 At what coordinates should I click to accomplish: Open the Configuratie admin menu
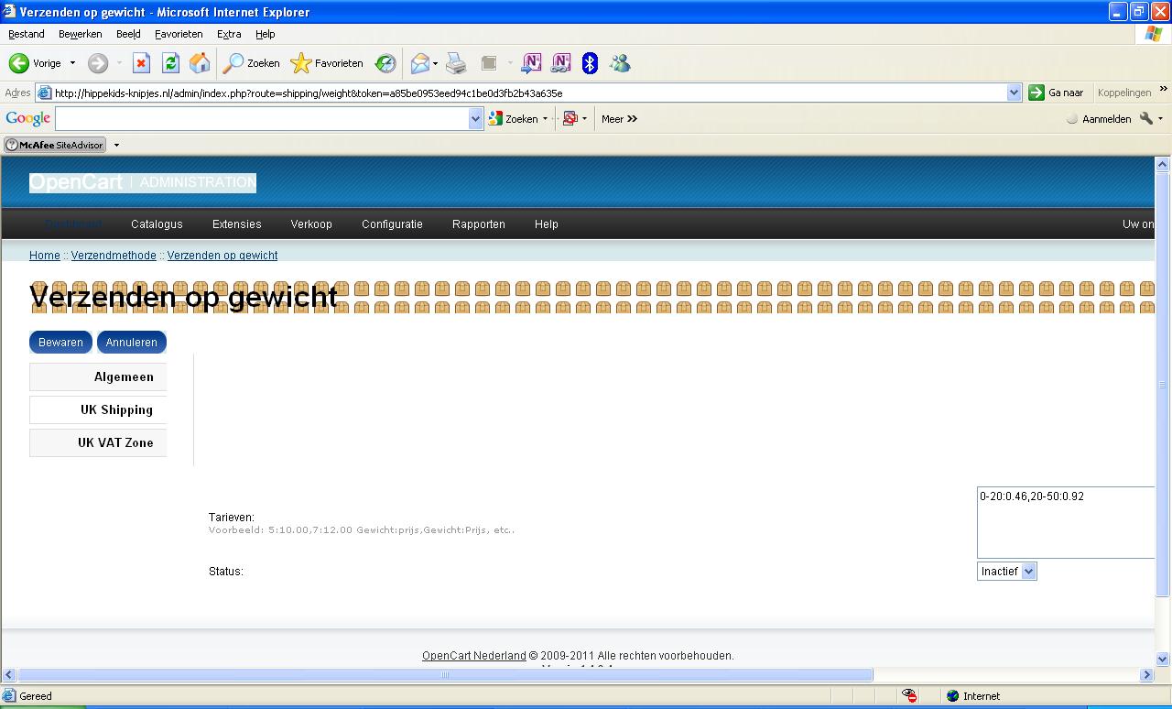tap(392, 224)
